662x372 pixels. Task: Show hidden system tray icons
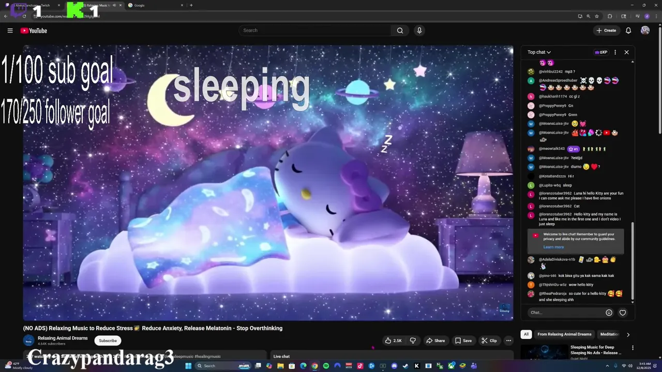tap(608, 366)
